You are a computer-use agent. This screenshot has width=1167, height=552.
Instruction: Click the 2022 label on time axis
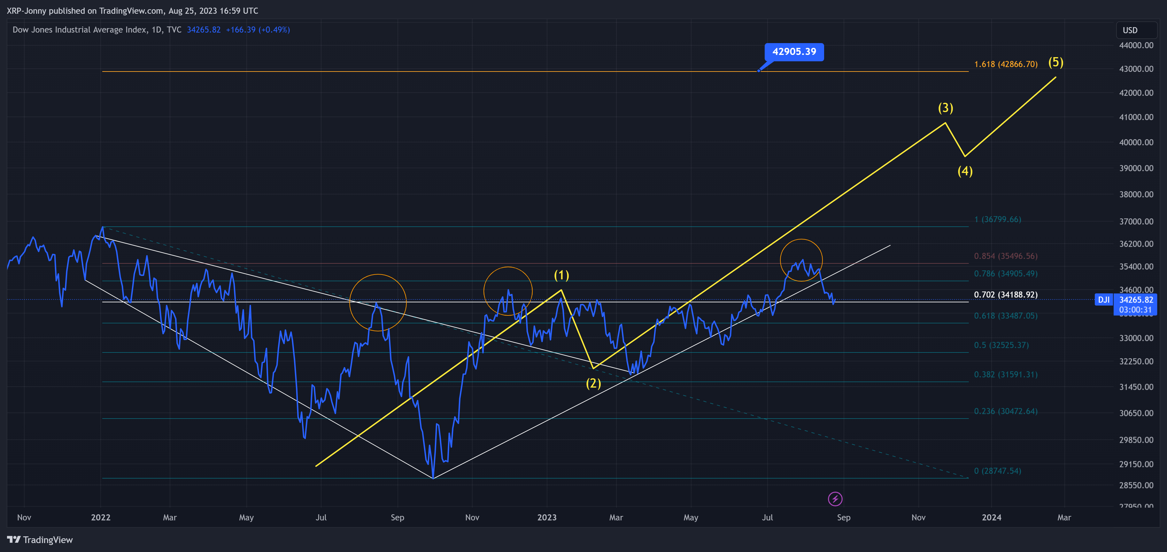[101, 518]
